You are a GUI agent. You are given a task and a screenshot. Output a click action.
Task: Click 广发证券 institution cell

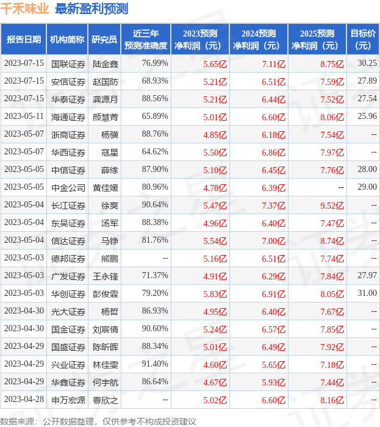point(68,276)
